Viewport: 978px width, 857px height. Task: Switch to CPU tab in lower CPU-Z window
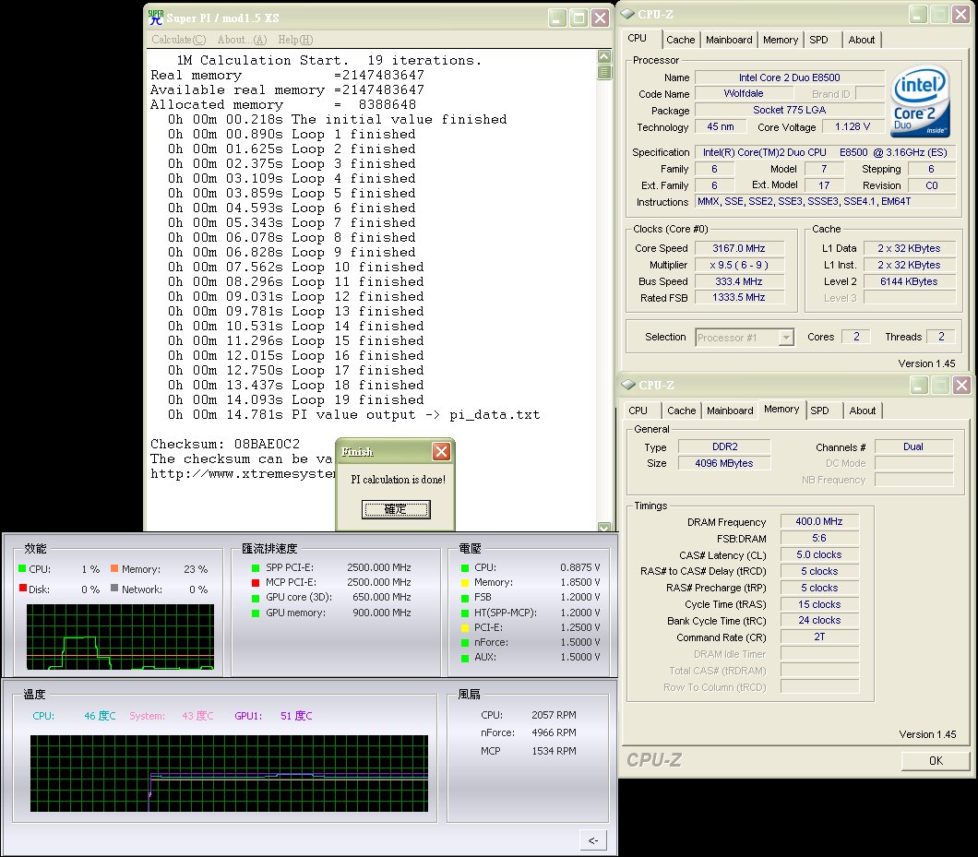pyautogui.click(x=638, y=411)
